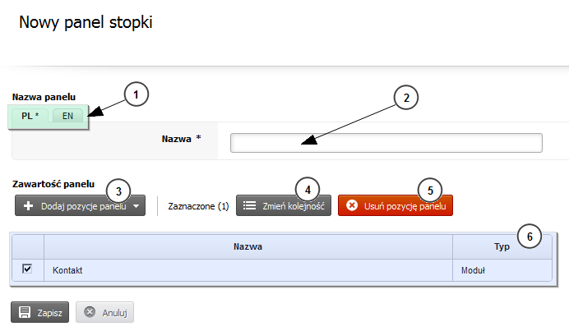569x331 pixels.
Task: Focus the Nazwa text input field
Action: [x=386, y=143]
